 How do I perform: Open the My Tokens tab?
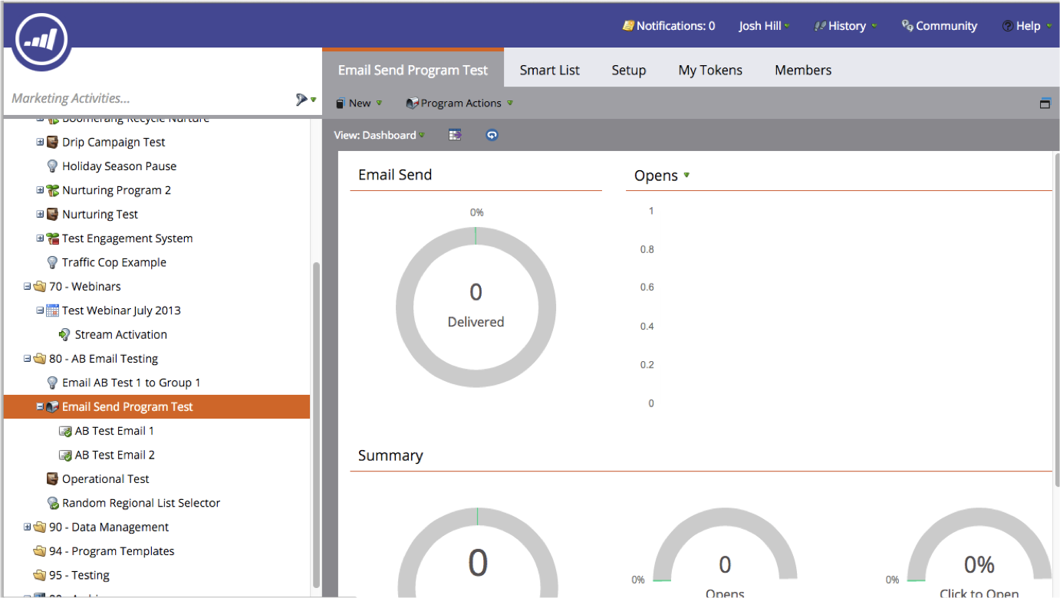tap(710, 70)
